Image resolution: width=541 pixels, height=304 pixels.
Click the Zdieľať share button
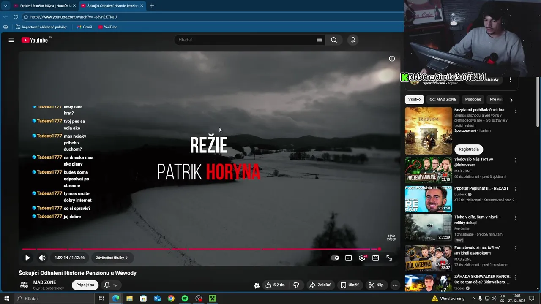tap(320, 285)
